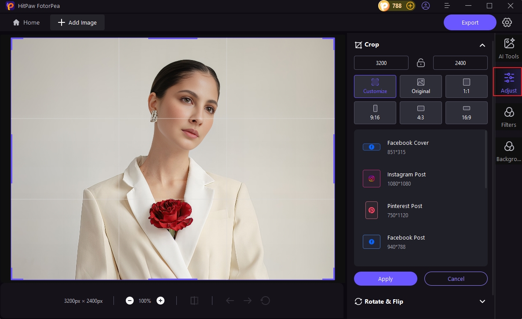Image resolution: width=522 pixels, height=319 pixels.
Task: Click the compare before/after icon
Action: (x=194, y=301)
